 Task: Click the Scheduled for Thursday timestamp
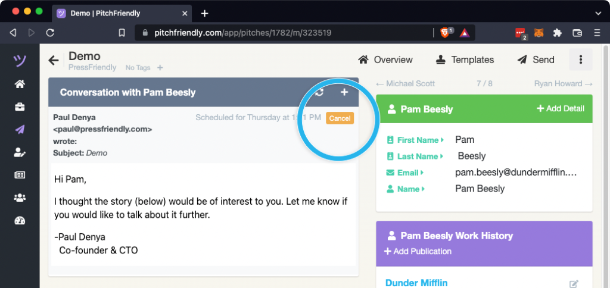pos(259,117)
